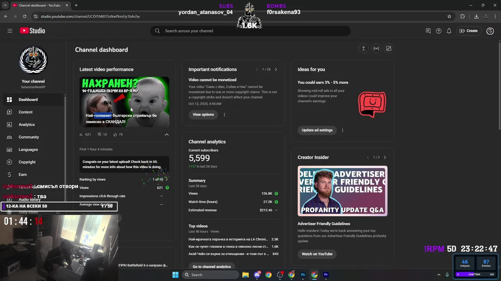Open Analytics in the sidebar

[33, 124]
